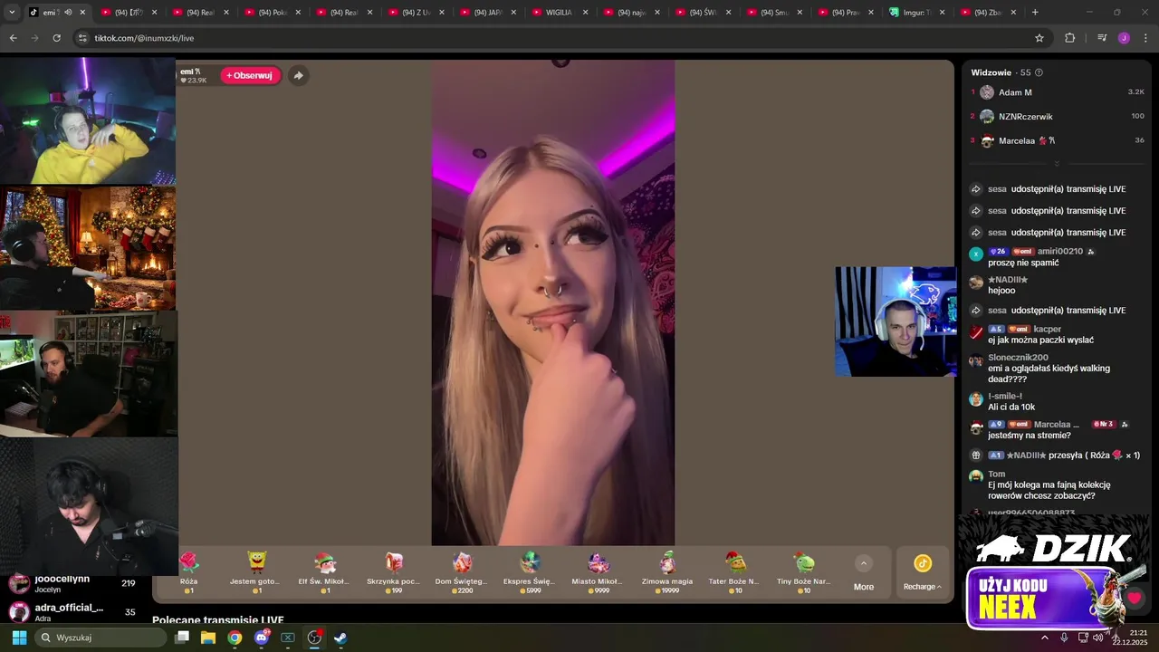Send the Miasto Mikołaja gift for 9999

click(x=598, y=572)
